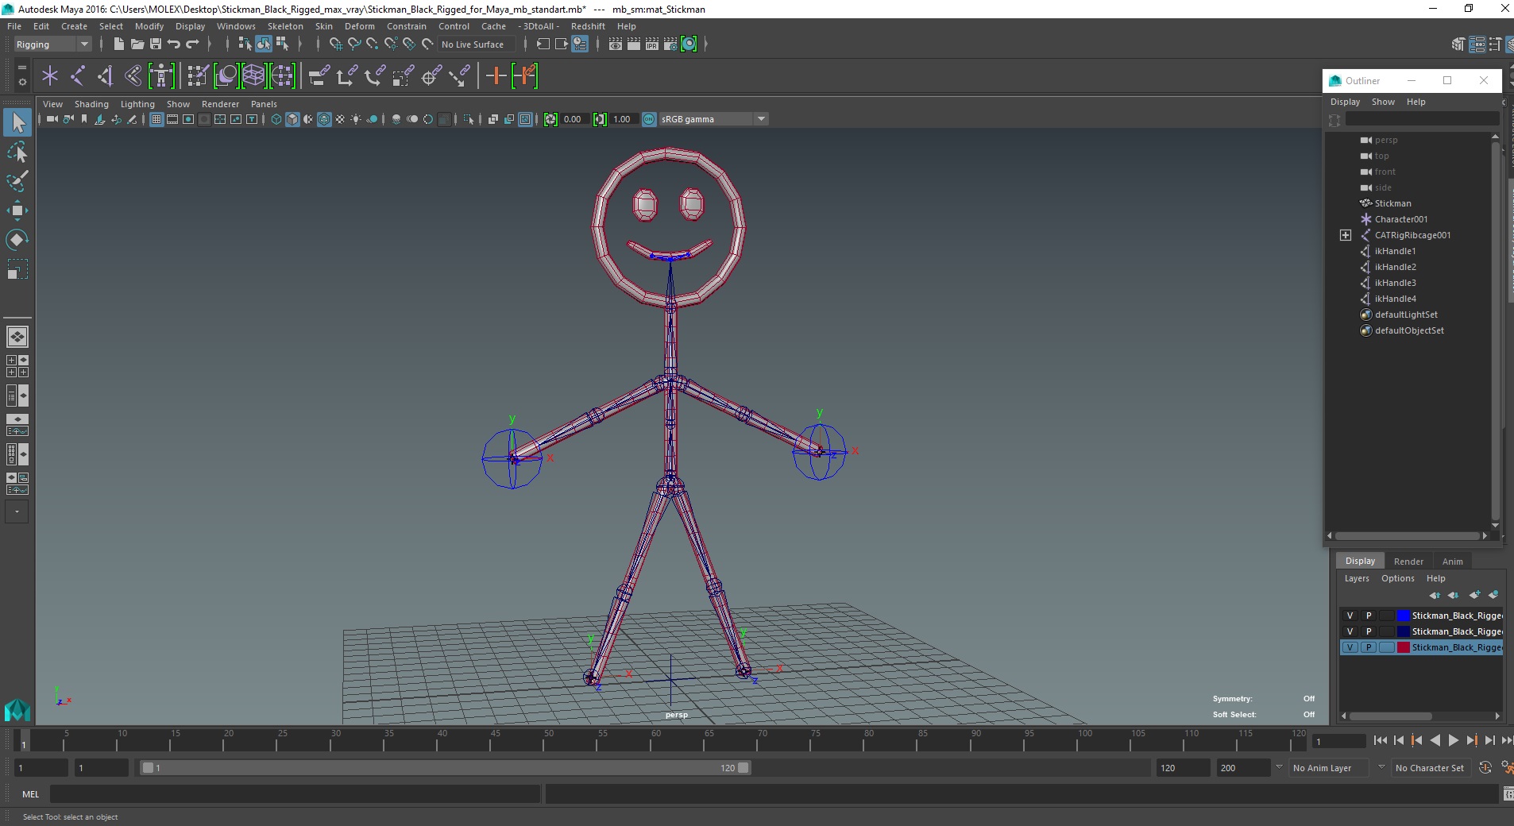Undo the last action via toolbar
1514x826 pixels.
pyautogui.click(x=174, y=44)
